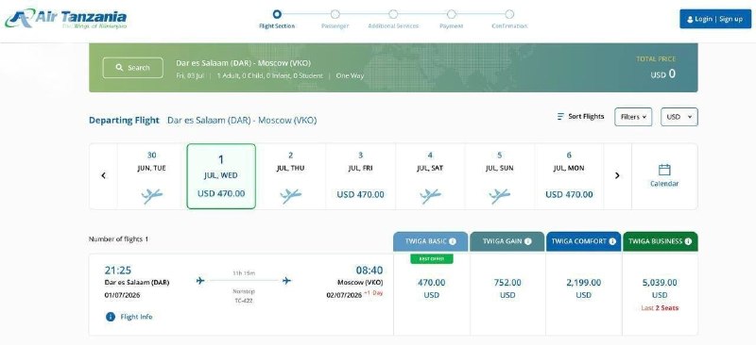Screen dimensions: 756x345
Task: Select the 2,199.00 USD Twiga Comfort fare
Action: pyautogui.click(x=584, y=288)
